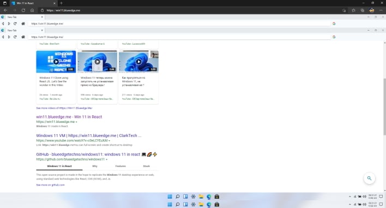Click the page vertical scrollbar thumb
This screenshot has height=208, width=386.
[x=384, y=106]
